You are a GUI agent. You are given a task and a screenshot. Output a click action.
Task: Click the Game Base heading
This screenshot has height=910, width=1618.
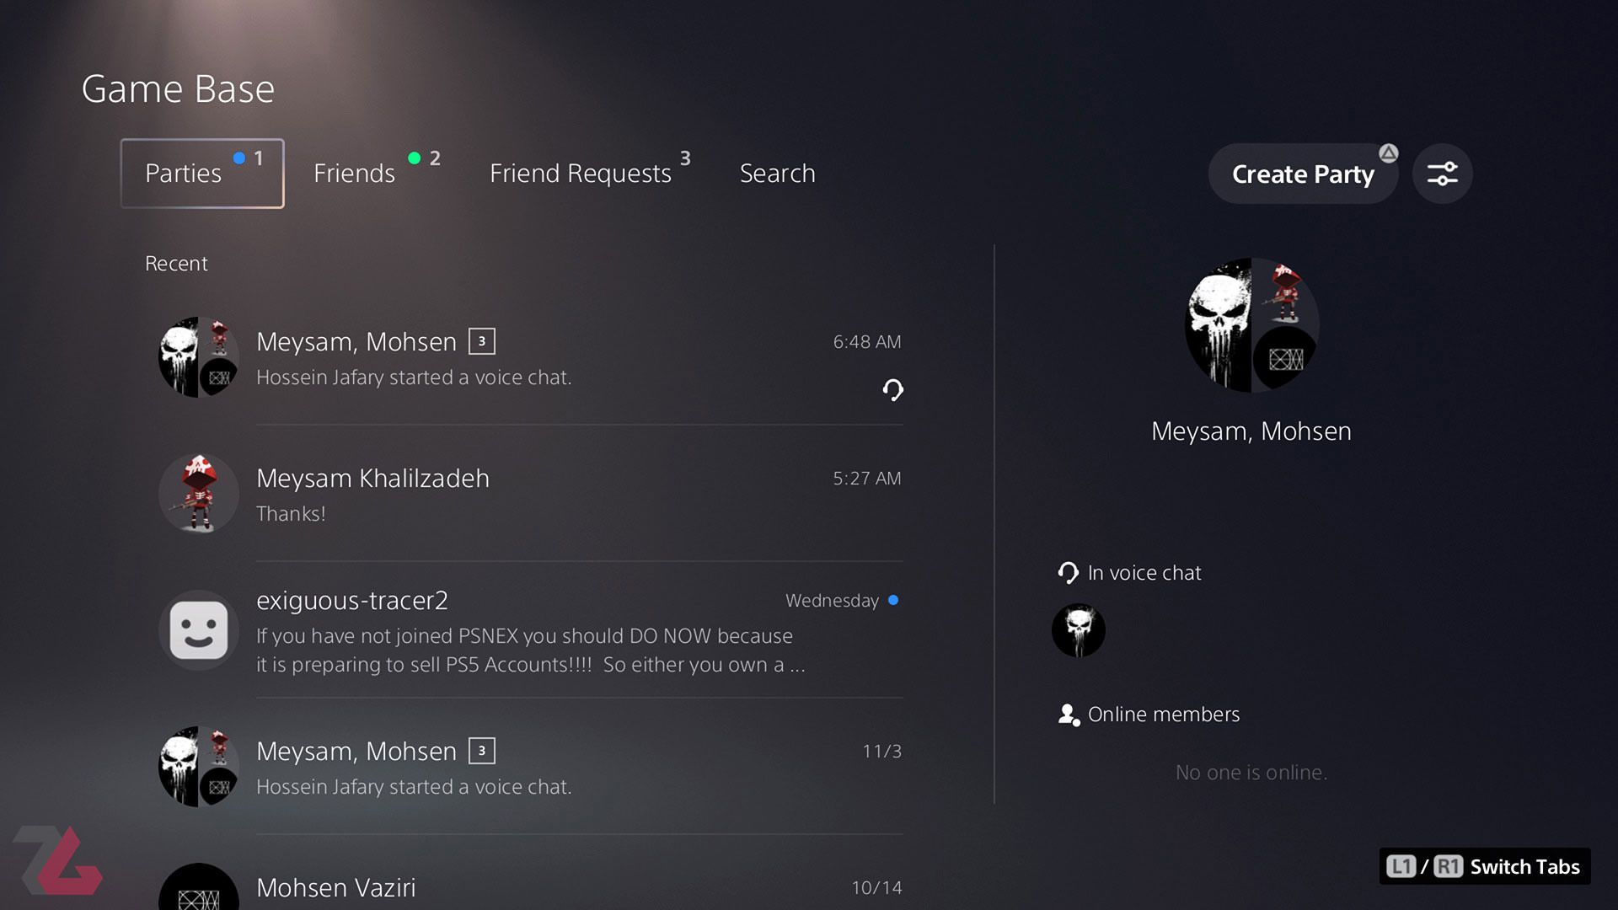pos(178,89)
